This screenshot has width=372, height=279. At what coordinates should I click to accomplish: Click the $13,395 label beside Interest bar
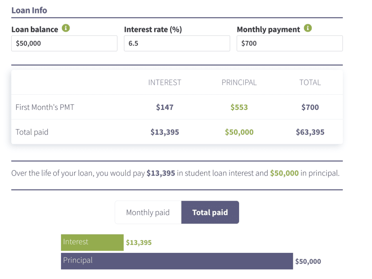tap(139, 243)
